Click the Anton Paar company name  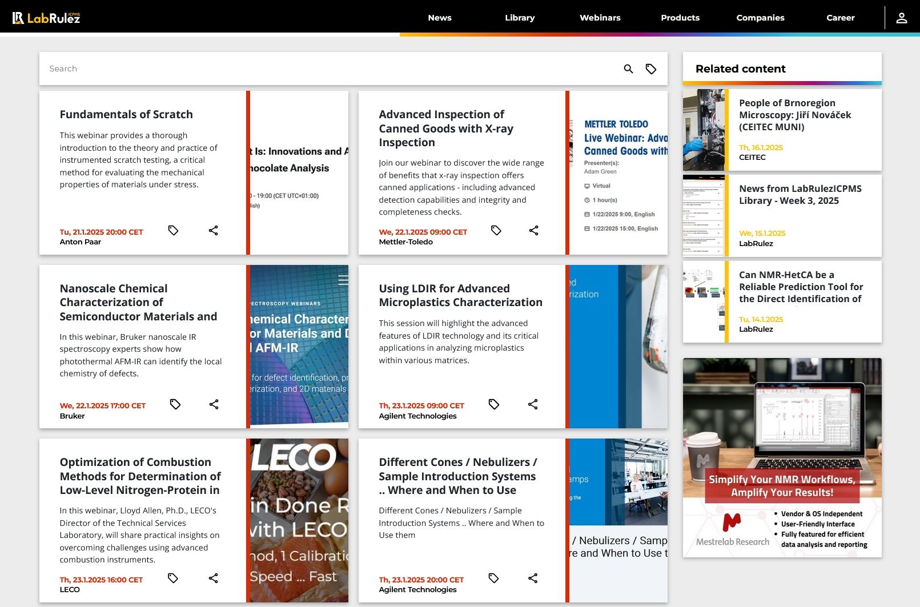click(x=81, y=242)
